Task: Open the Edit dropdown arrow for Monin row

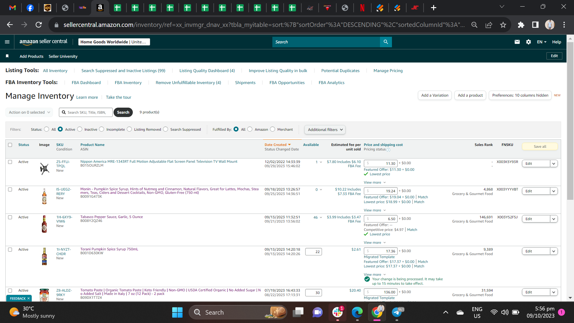Action: point(554,191)
